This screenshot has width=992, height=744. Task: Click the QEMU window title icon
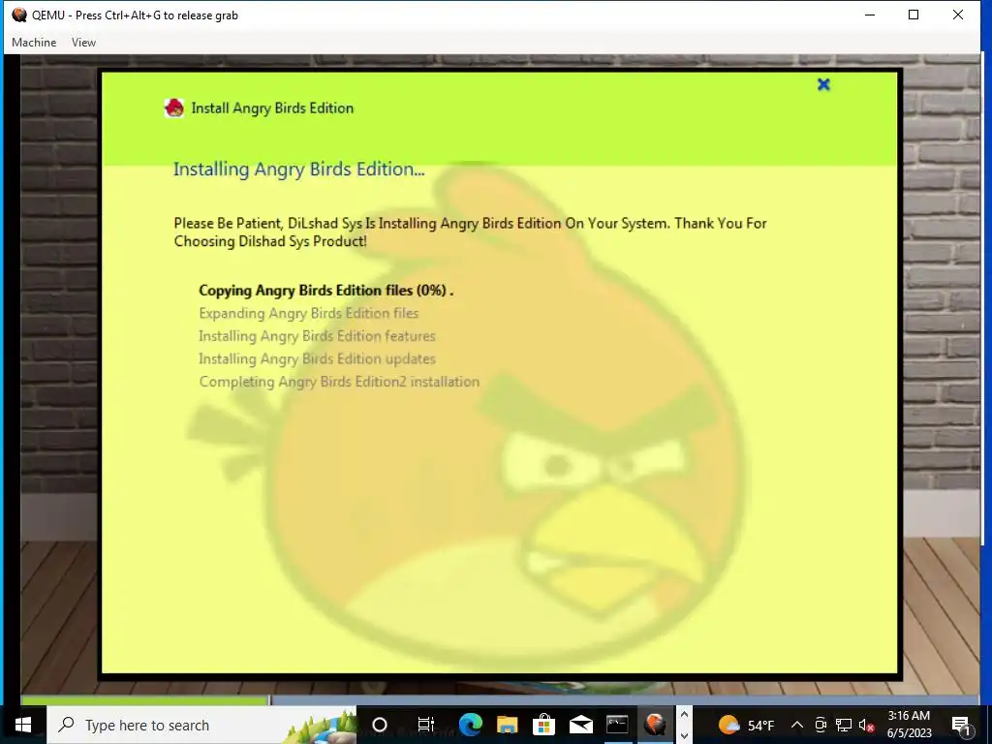(x=19, y=15)
